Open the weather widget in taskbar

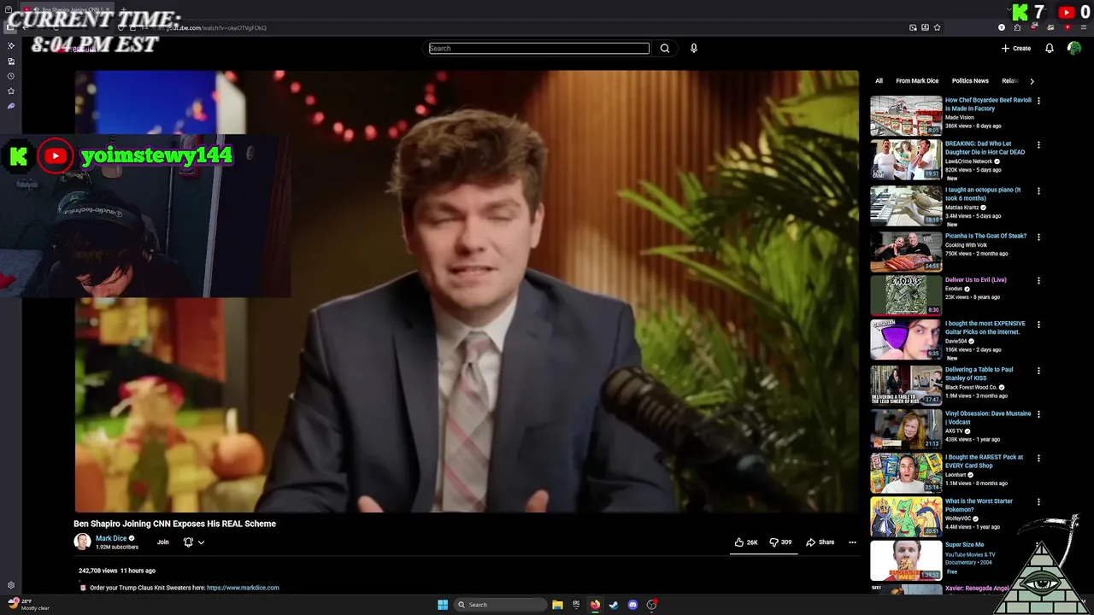[x=29, y=605]
